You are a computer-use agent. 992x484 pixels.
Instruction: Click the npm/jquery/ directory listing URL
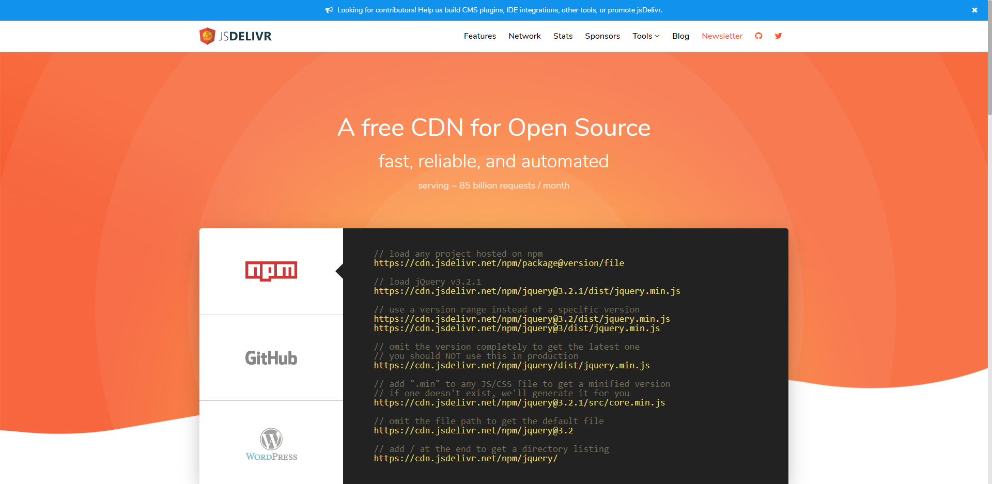tap(466, 459)
